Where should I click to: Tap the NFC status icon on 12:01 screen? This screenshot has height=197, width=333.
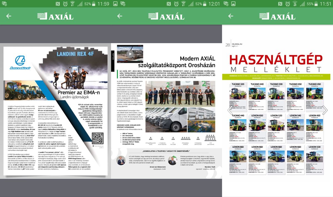point(168,4)
